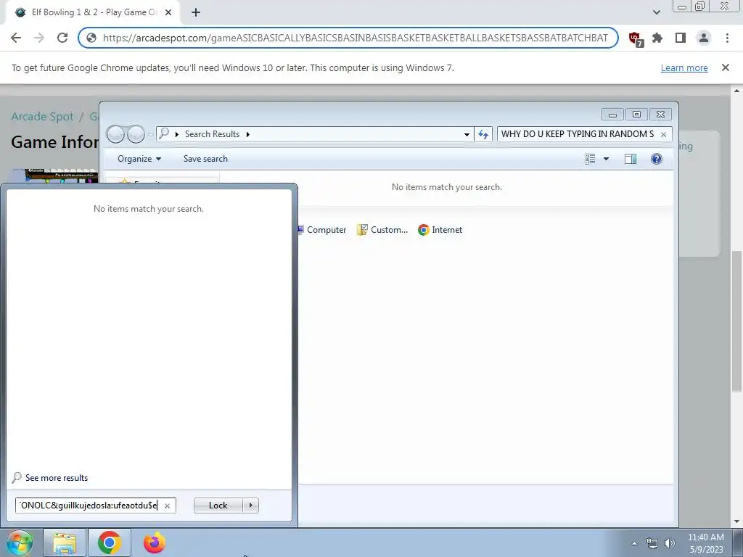Show hidden system tray icons
This screenshot has height=557, width=743.
[634, 543]
